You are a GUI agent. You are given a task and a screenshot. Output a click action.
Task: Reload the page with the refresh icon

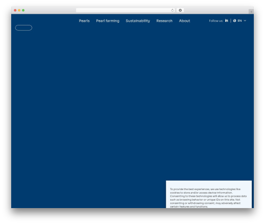(172, 10)
